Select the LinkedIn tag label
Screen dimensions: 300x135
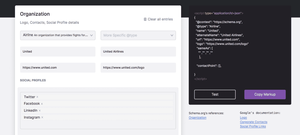point(30,110)
